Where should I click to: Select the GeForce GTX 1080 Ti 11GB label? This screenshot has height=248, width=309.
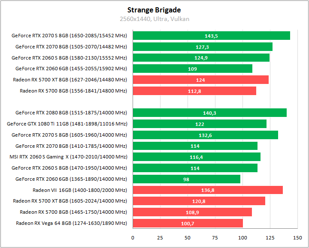[x=67, y=124]
